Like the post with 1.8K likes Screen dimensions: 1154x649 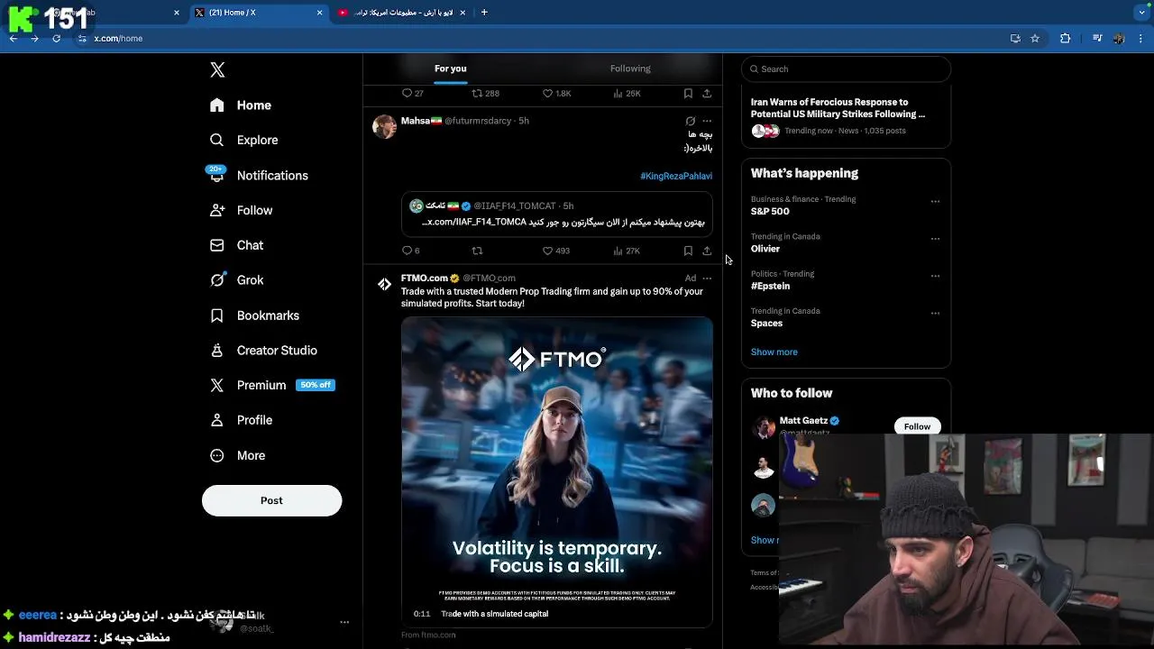[556, 93]
